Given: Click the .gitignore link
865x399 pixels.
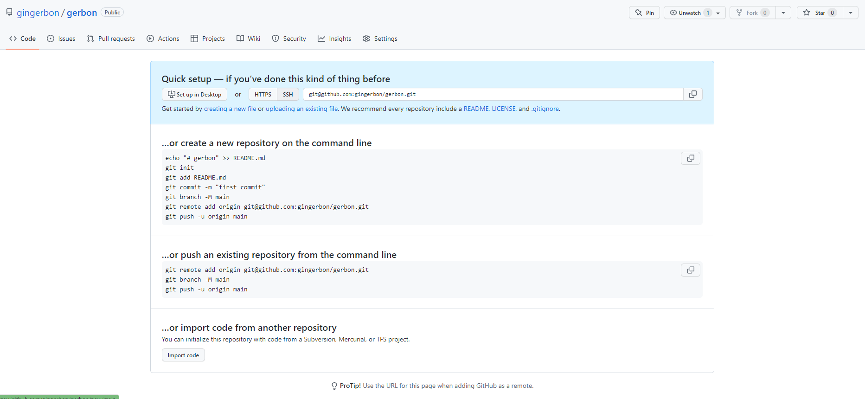Looking at the screenshot, I should (x=545, y=109).
